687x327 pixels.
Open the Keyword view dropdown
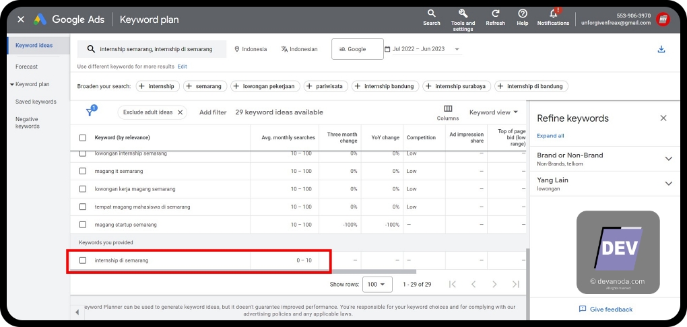coord(494,112)
